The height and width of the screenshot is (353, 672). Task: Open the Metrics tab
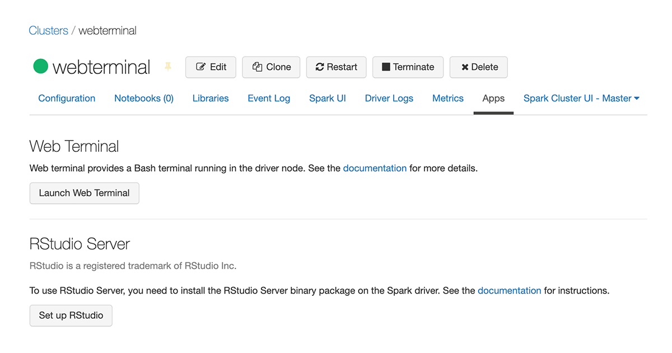pos(447,98)
